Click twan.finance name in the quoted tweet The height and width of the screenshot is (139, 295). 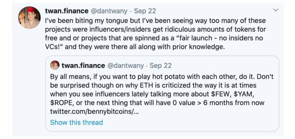tap(82, 66)
